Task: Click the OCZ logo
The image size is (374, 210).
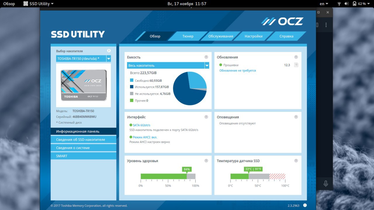Action: coord(282,21)
